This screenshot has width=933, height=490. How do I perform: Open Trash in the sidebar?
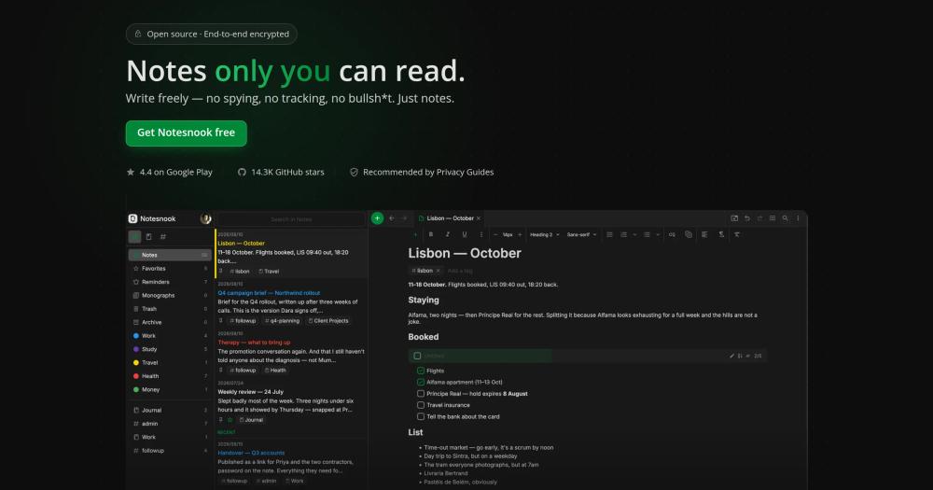(170, 308)
